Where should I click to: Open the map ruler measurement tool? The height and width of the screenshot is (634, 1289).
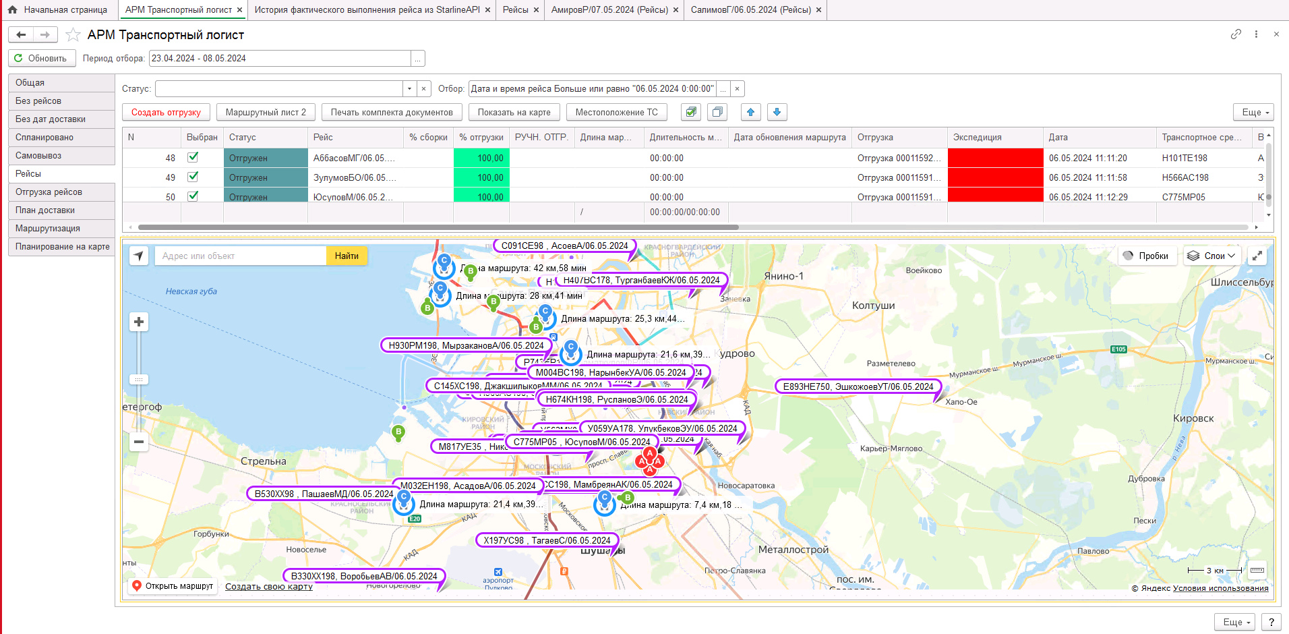[x=1257, y=570]
